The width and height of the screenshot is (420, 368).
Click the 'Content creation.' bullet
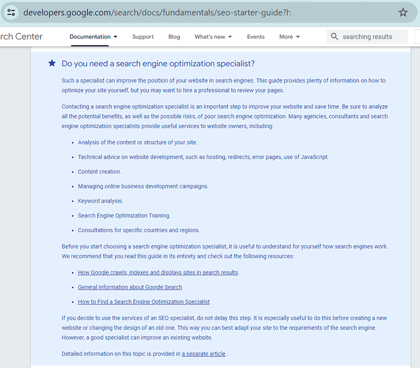point(99,172)
